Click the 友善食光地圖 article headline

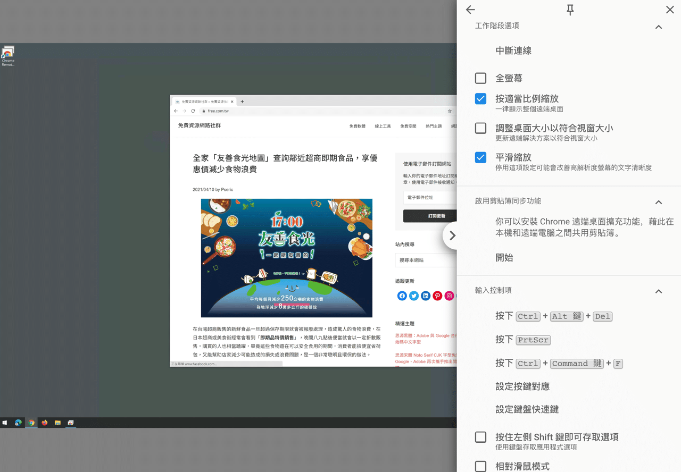(x=285, y=164)
